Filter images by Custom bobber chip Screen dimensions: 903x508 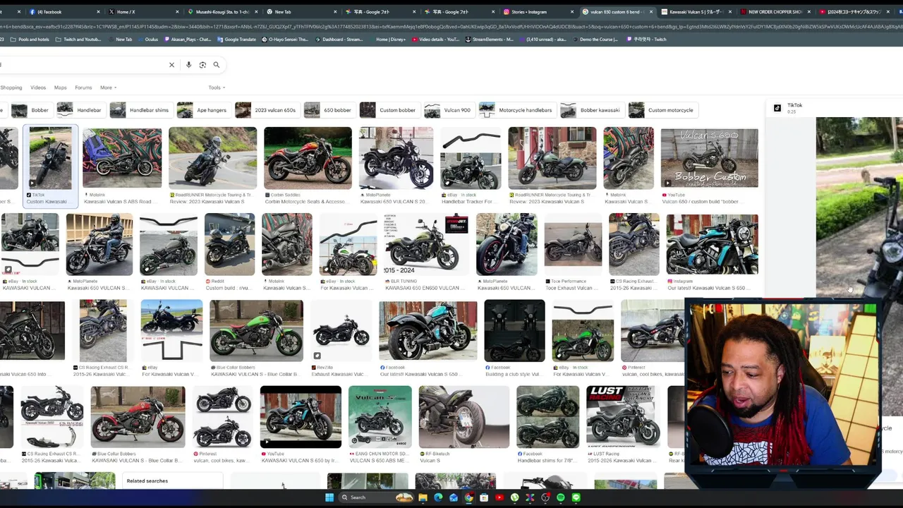[389, 110]
